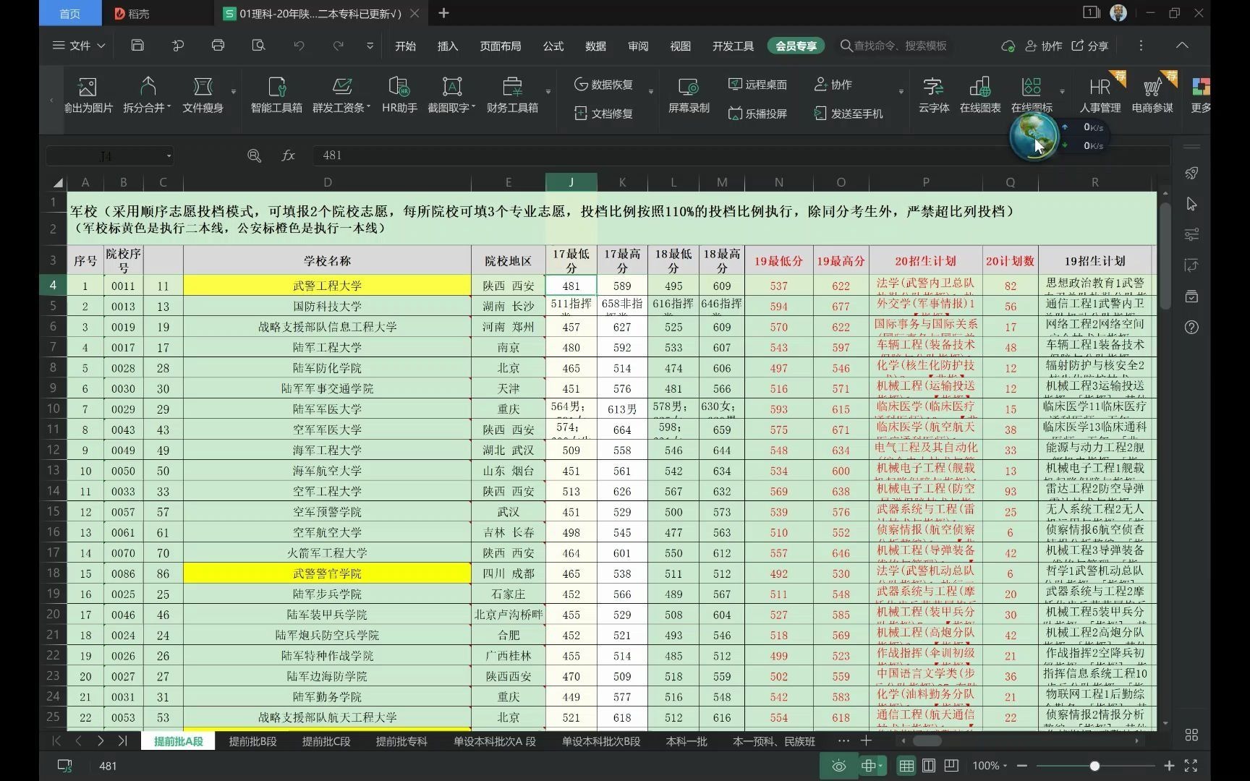The height and width of the screenshot is (781, 1250).
Task: Open 远程桌面 remote desktop
Action: coord(757,85)
